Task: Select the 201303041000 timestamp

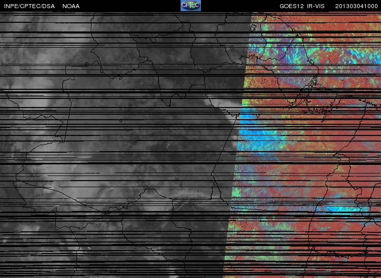Action: coord(357,6)
